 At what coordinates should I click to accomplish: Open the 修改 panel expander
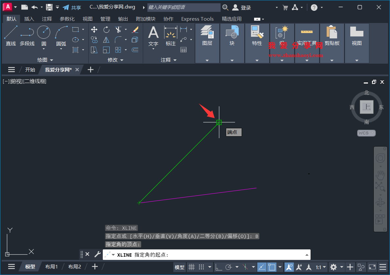tap(116, 60)
